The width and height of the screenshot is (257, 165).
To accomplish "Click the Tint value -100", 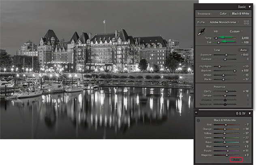I will click(x=245, y=43).
